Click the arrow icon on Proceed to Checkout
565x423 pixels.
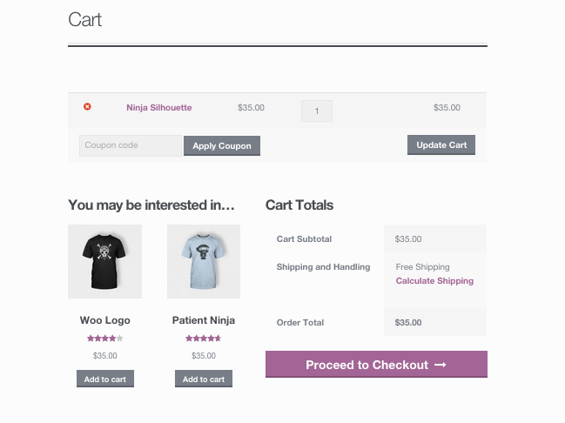click(x=440, y=365)
